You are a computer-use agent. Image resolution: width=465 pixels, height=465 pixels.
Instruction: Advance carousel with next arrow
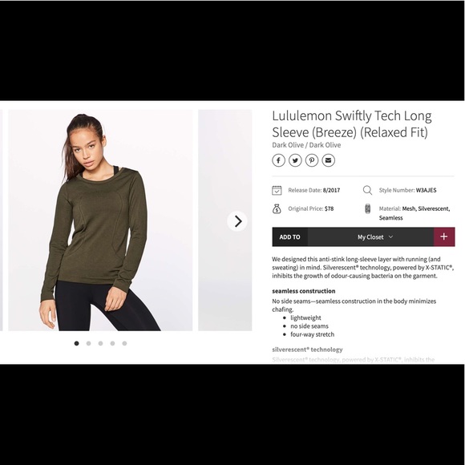point(237,221)
